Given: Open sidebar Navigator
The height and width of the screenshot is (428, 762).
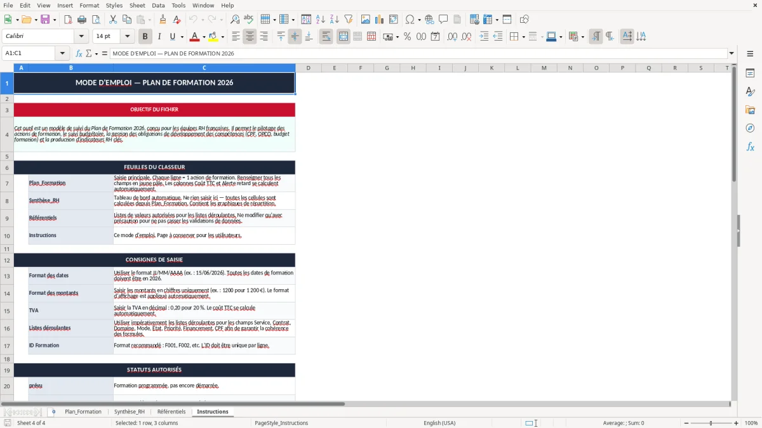Looking at the screenshot, I should coord(750,128).
